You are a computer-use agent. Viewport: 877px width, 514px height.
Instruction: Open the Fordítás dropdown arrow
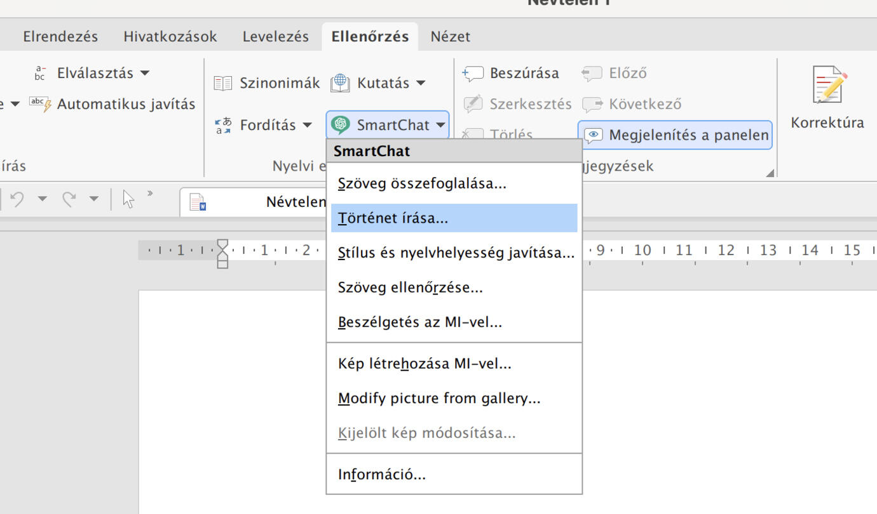307,125
